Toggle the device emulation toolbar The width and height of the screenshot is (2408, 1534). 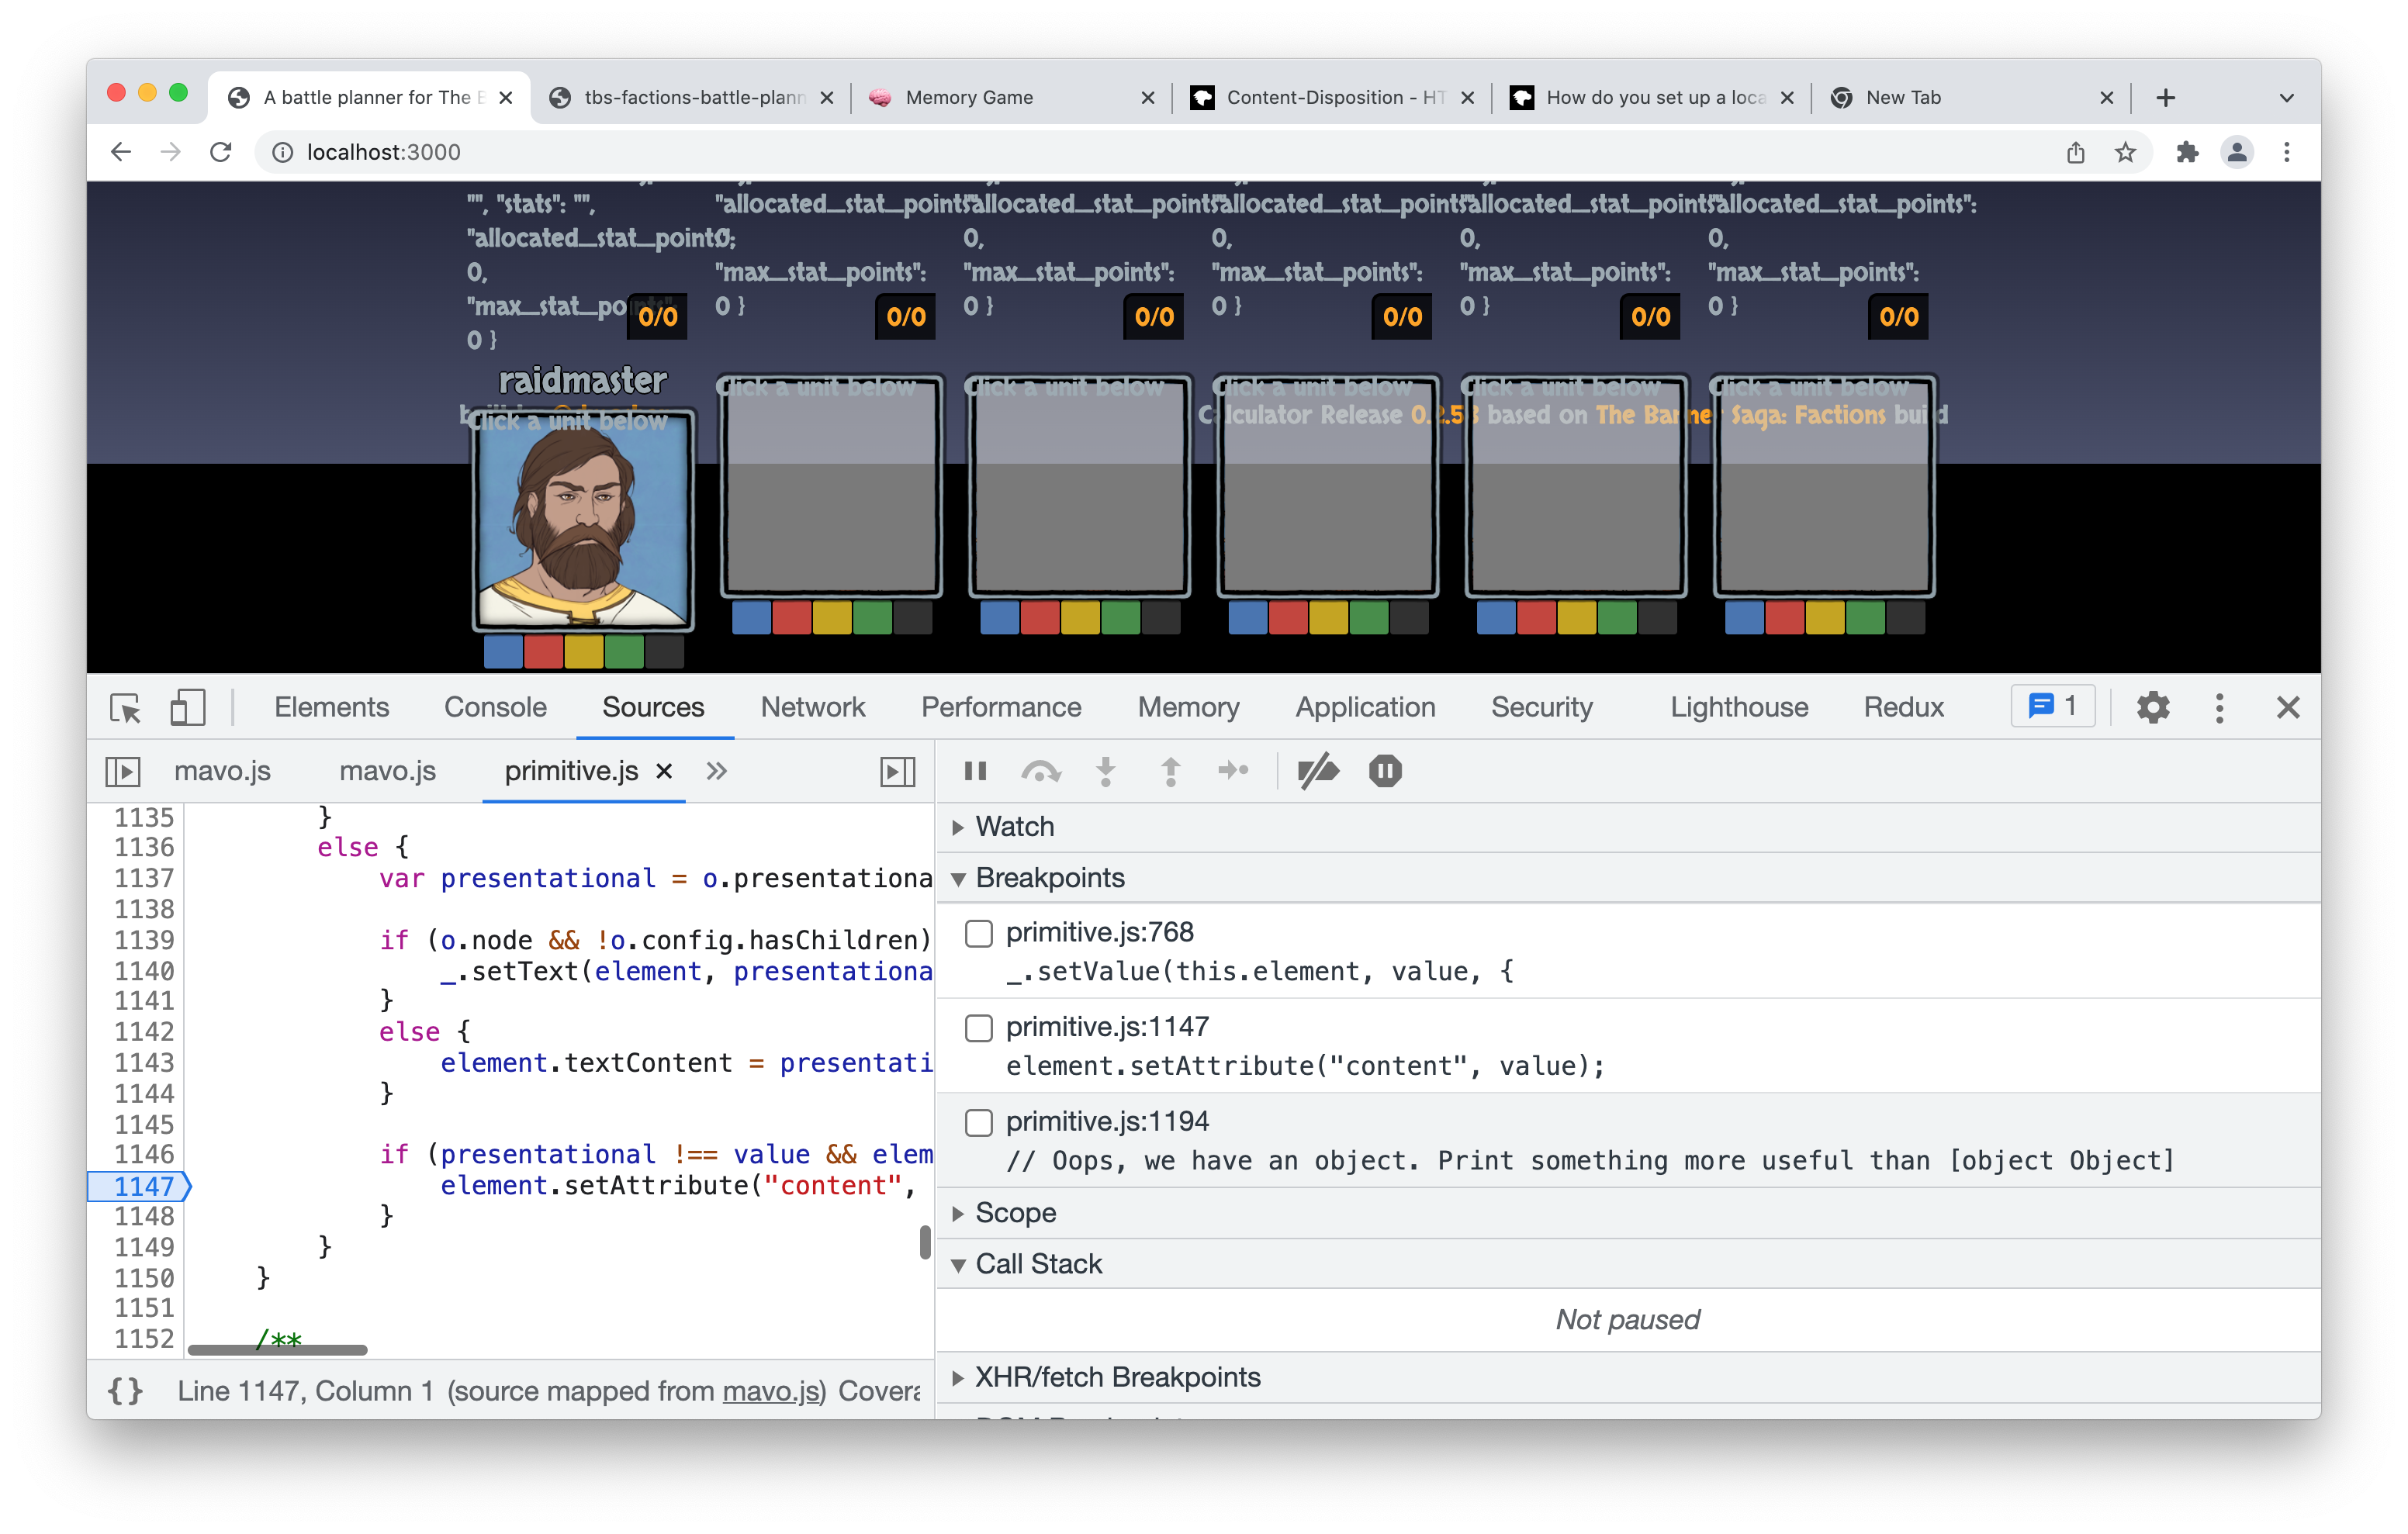(x=187, y=707)
